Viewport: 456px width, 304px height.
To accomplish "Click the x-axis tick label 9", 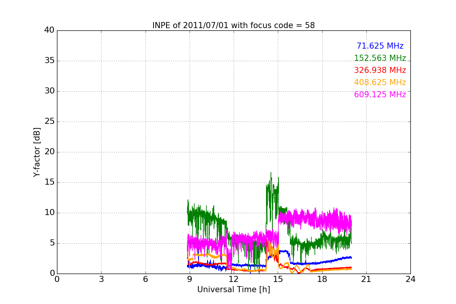I will point(190,280).
